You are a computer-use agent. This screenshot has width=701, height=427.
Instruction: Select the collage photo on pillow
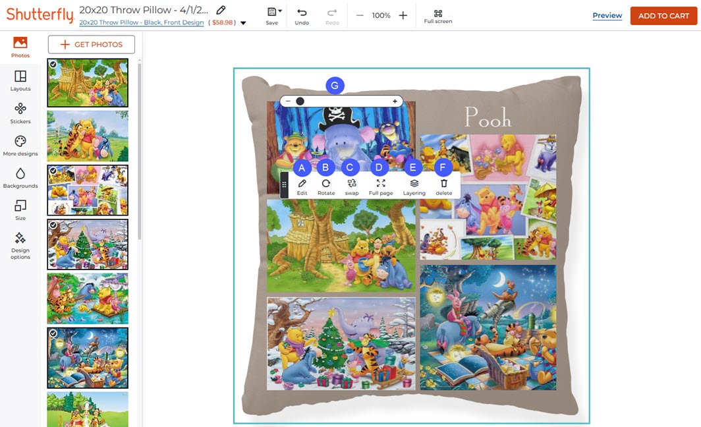click(488, 197)
